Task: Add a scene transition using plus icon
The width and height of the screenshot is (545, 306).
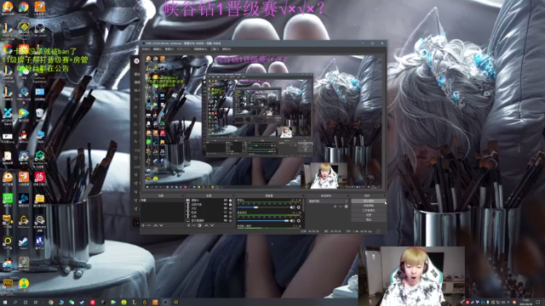Action: click(335, 207)
